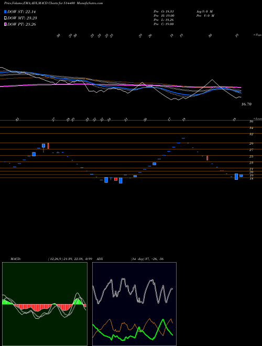The width and height of the screenshot is (262, 346).
Task: Click the y-axis label 25
Action: 251,156
